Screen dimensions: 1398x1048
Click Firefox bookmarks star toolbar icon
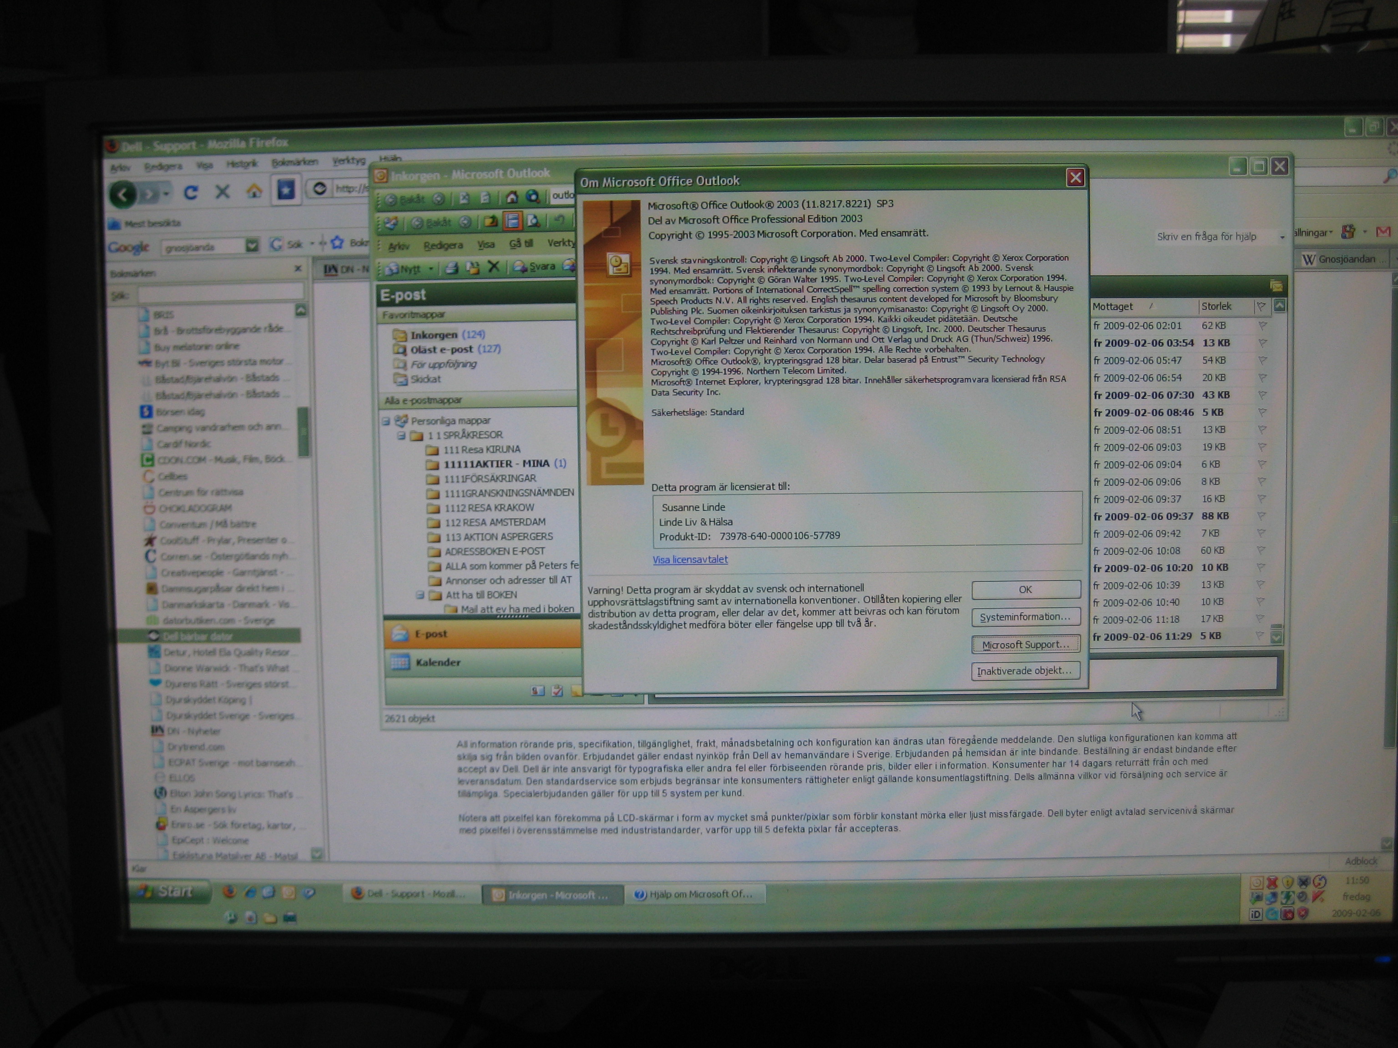pyautogui.click(x=286, y=190)
